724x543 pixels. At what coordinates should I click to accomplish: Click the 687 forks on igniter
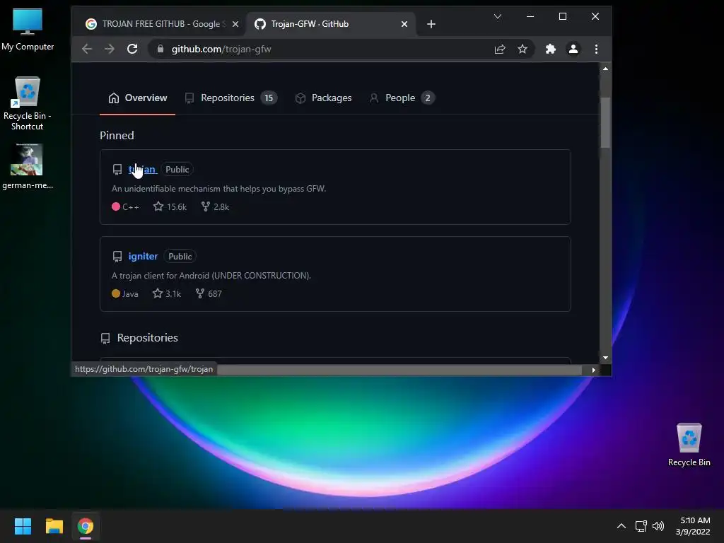209,293
